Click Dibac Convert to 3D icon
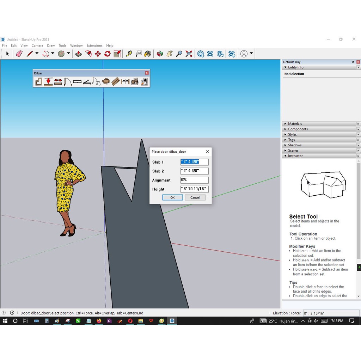Image resolution: width=361 pixels, height=361 pixels. click(135, 82)
